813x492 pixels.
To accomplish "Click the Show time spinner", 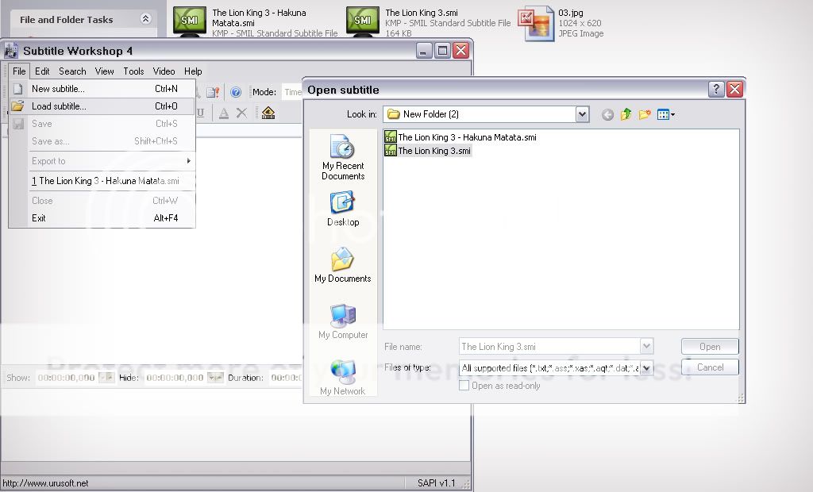I will (106, 378).
